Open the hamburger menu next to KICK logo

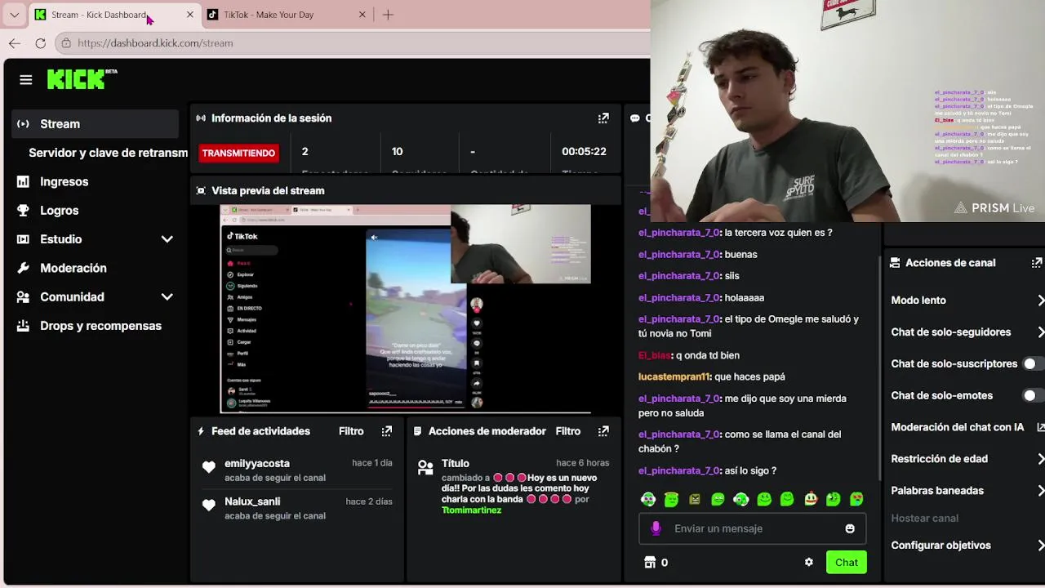point(26,79)
